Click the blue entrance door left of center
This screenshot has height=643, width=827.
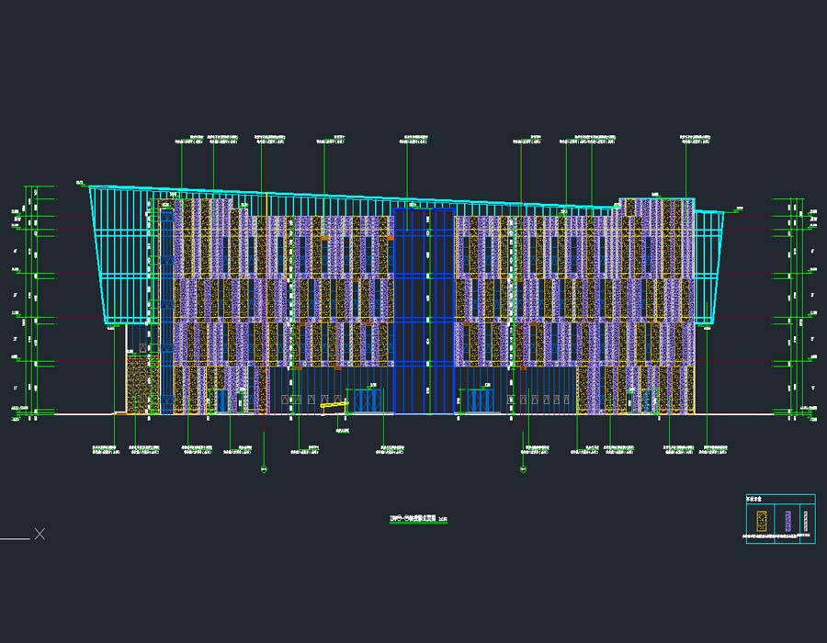(368, 400)
